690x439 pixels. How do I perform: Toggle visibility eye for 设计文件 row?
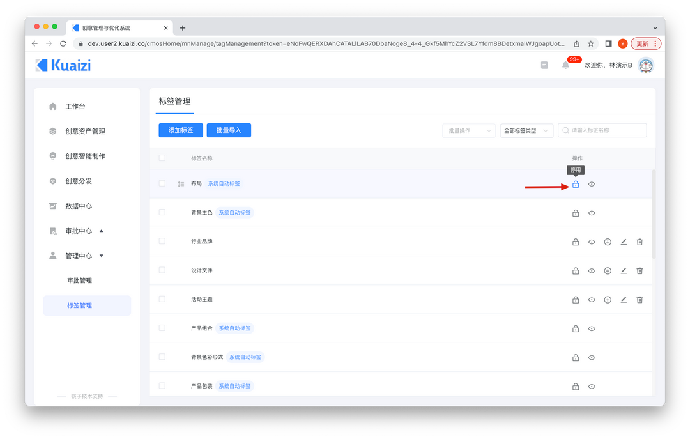(x=592, y=271)
